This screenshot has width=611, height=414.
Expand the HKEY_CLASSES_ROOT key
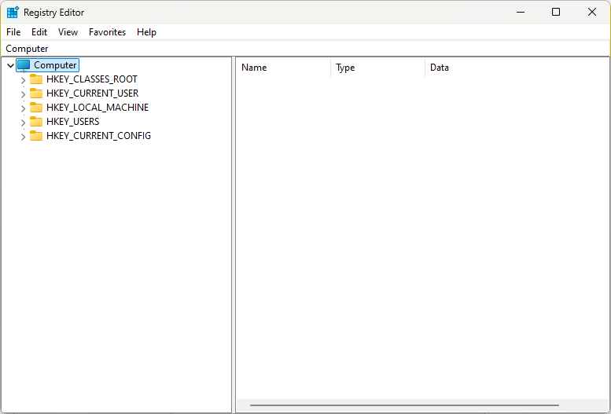[x=23, y=80]
